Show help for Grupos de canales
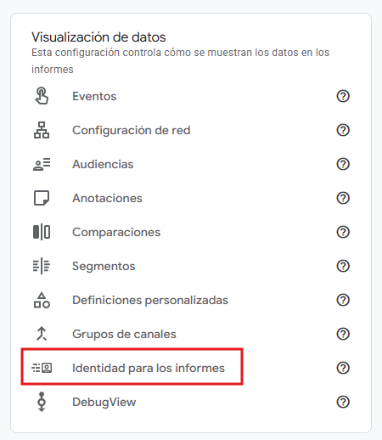Viewport: 382px width, 440px height. coord(343,334)
